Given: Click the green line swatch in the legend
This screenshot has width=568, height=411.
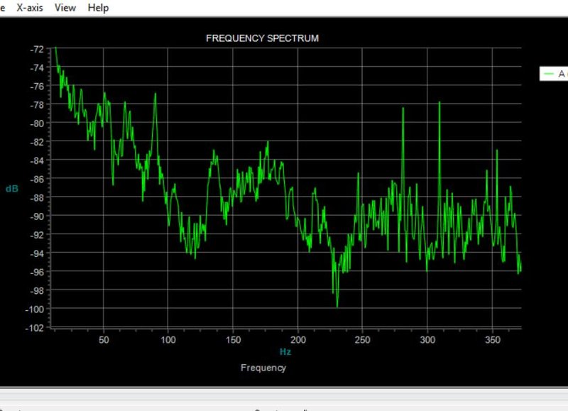Looking at the screenshot, I should coord(549,74).
